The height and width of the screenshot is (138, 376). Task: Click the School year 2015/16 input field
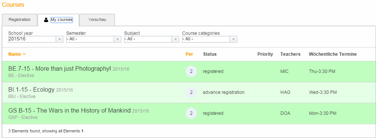click(x=32, y=39)
